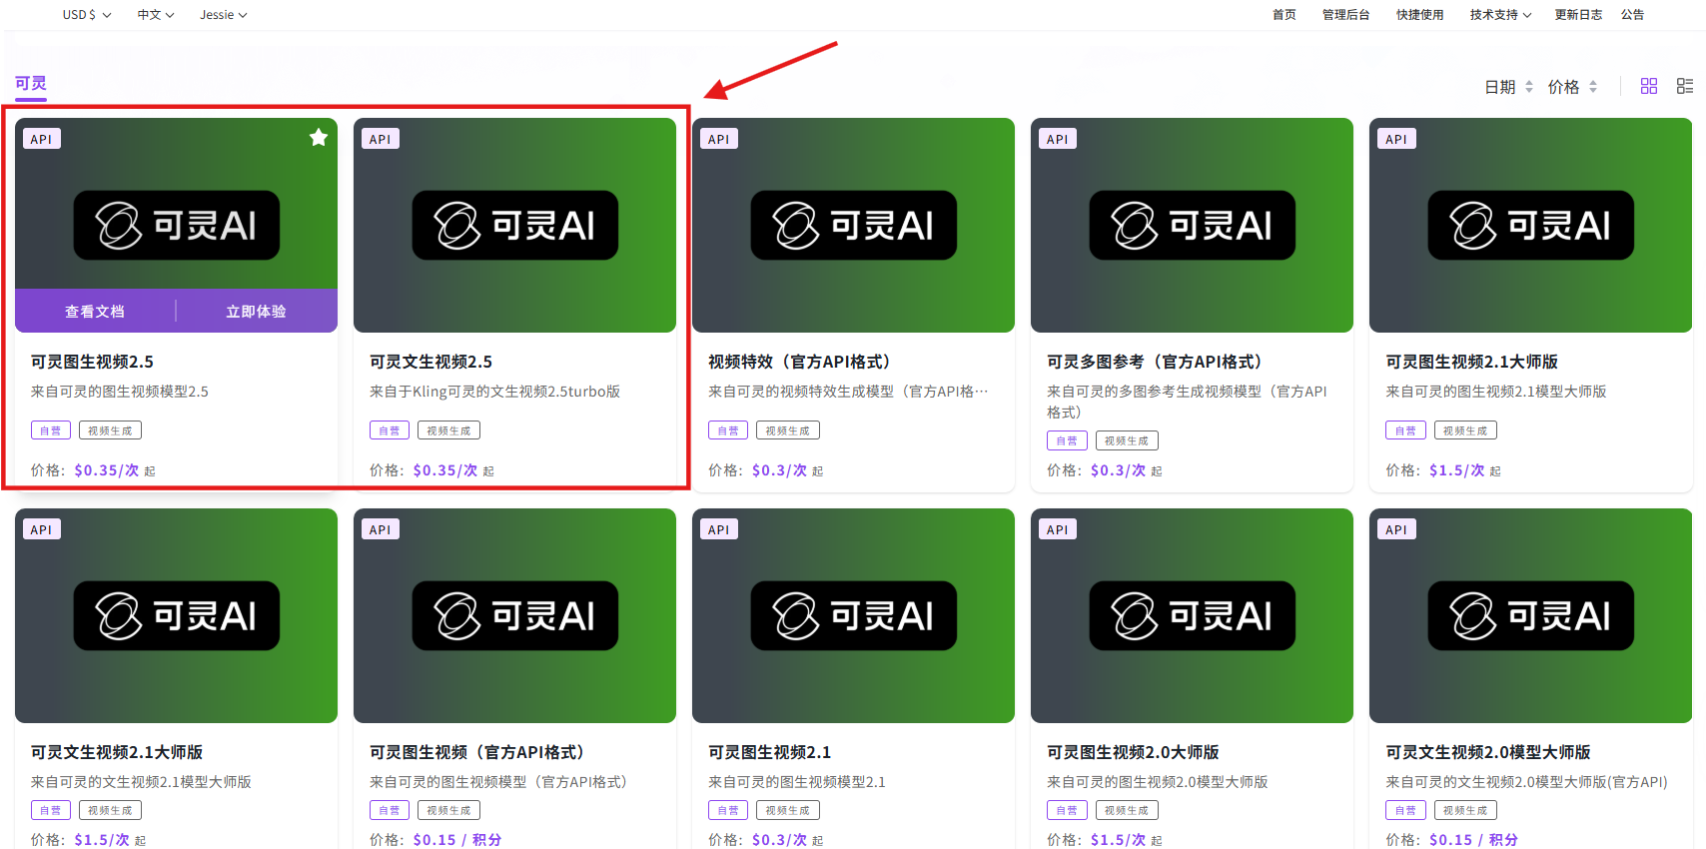Screen dimensions: 1706x849
Task: Go to 首页 in top navigation
Action: (x=1284, y=15)
